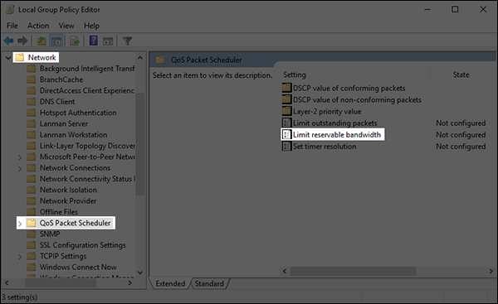Select Network Isolation tree item
498x304 pixels.
point(68,190)
